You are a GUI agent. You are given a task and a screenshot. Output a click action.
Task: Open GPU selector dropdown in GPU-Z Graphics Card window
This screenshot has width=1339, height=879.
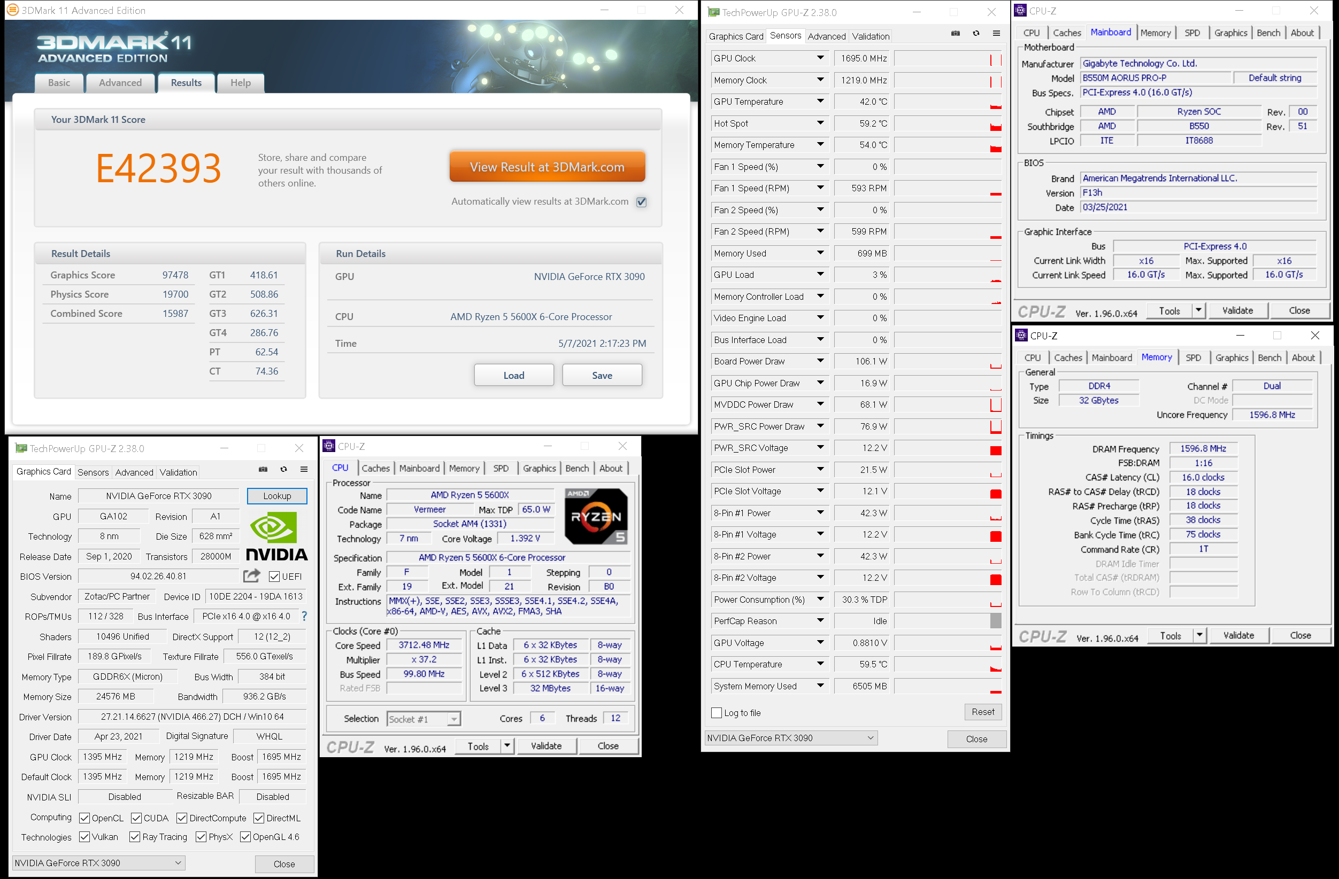pos(99,862)
